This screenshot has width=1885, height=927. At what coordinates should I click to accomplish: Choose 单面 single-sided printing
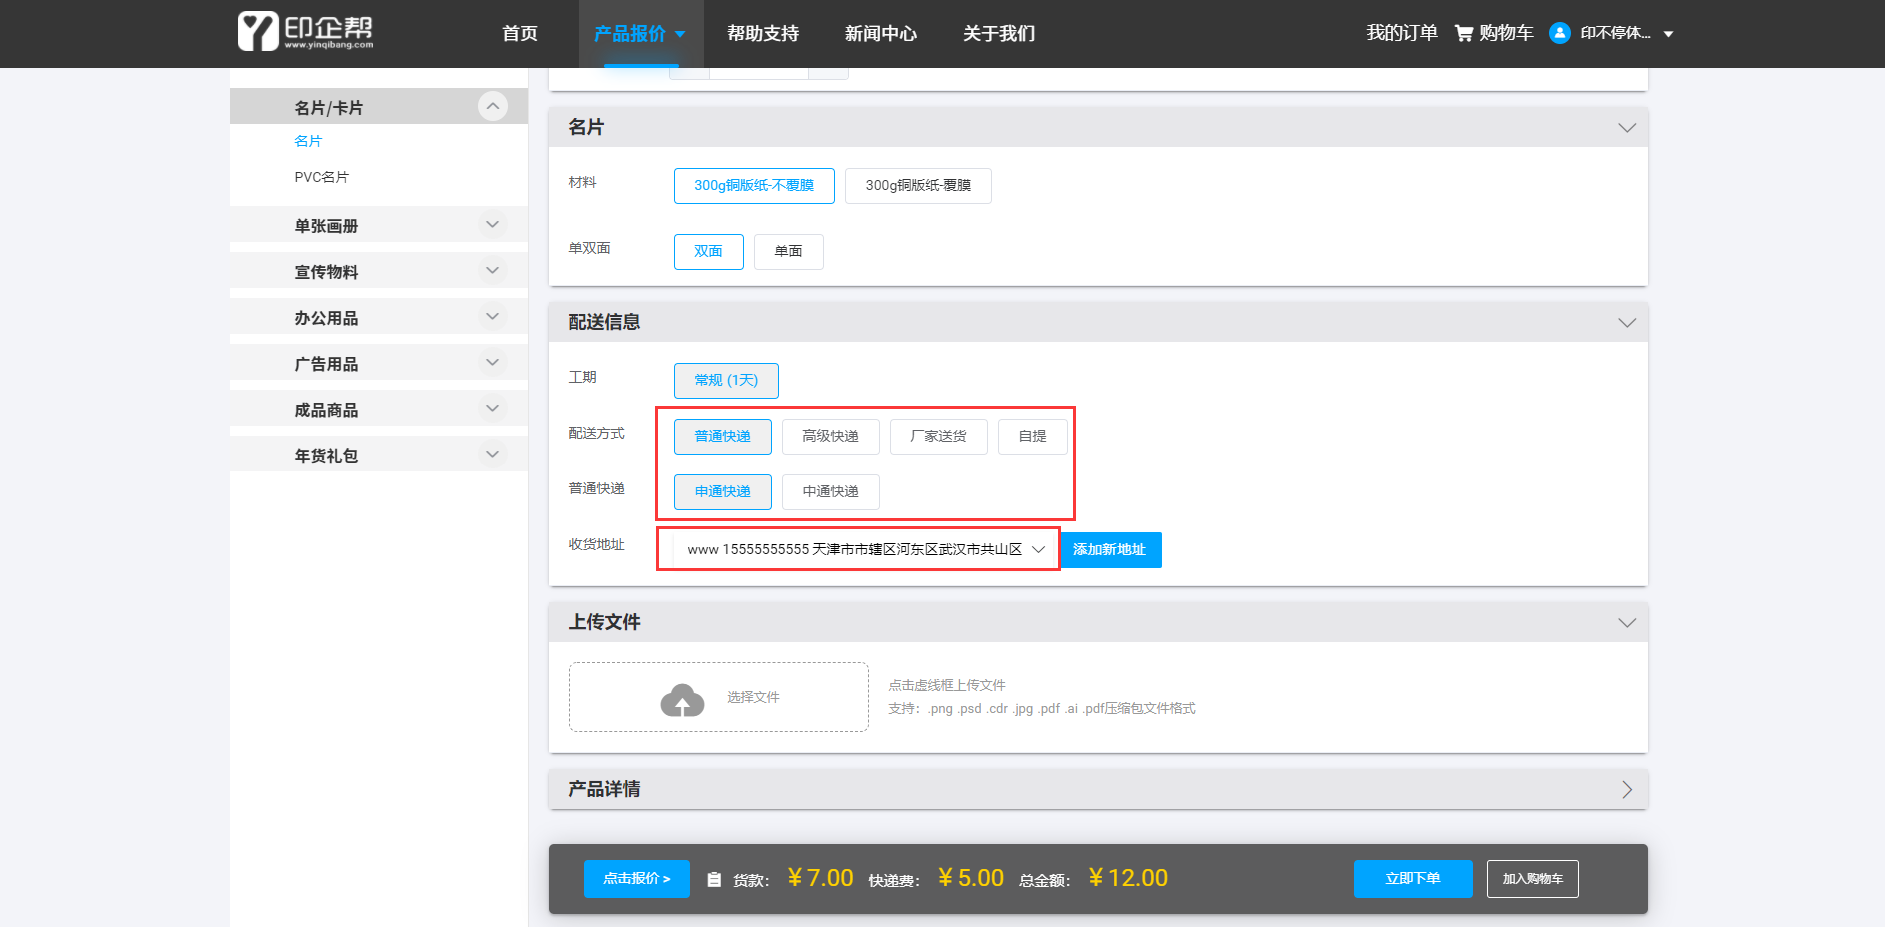pyautogui.click(x=788, y=252)
